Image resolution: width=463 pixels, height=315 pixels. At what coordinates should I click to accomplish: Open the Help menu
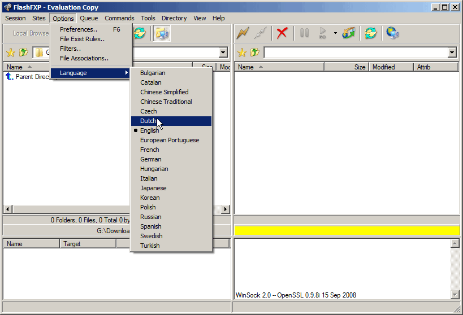tap(219, 18)
